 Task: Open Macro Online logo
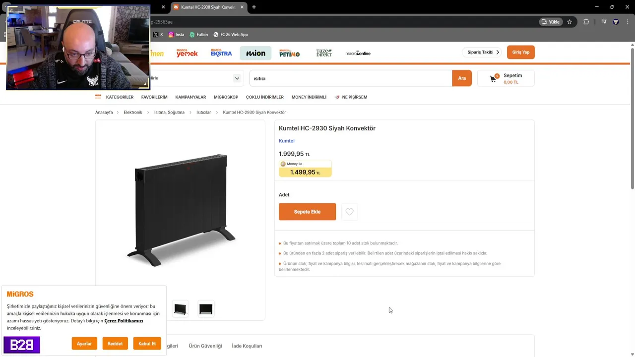tap(358, 53)
